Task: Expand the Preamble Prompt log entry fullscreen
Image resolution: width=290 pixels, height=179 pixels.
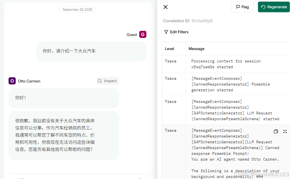Action: 285,131
